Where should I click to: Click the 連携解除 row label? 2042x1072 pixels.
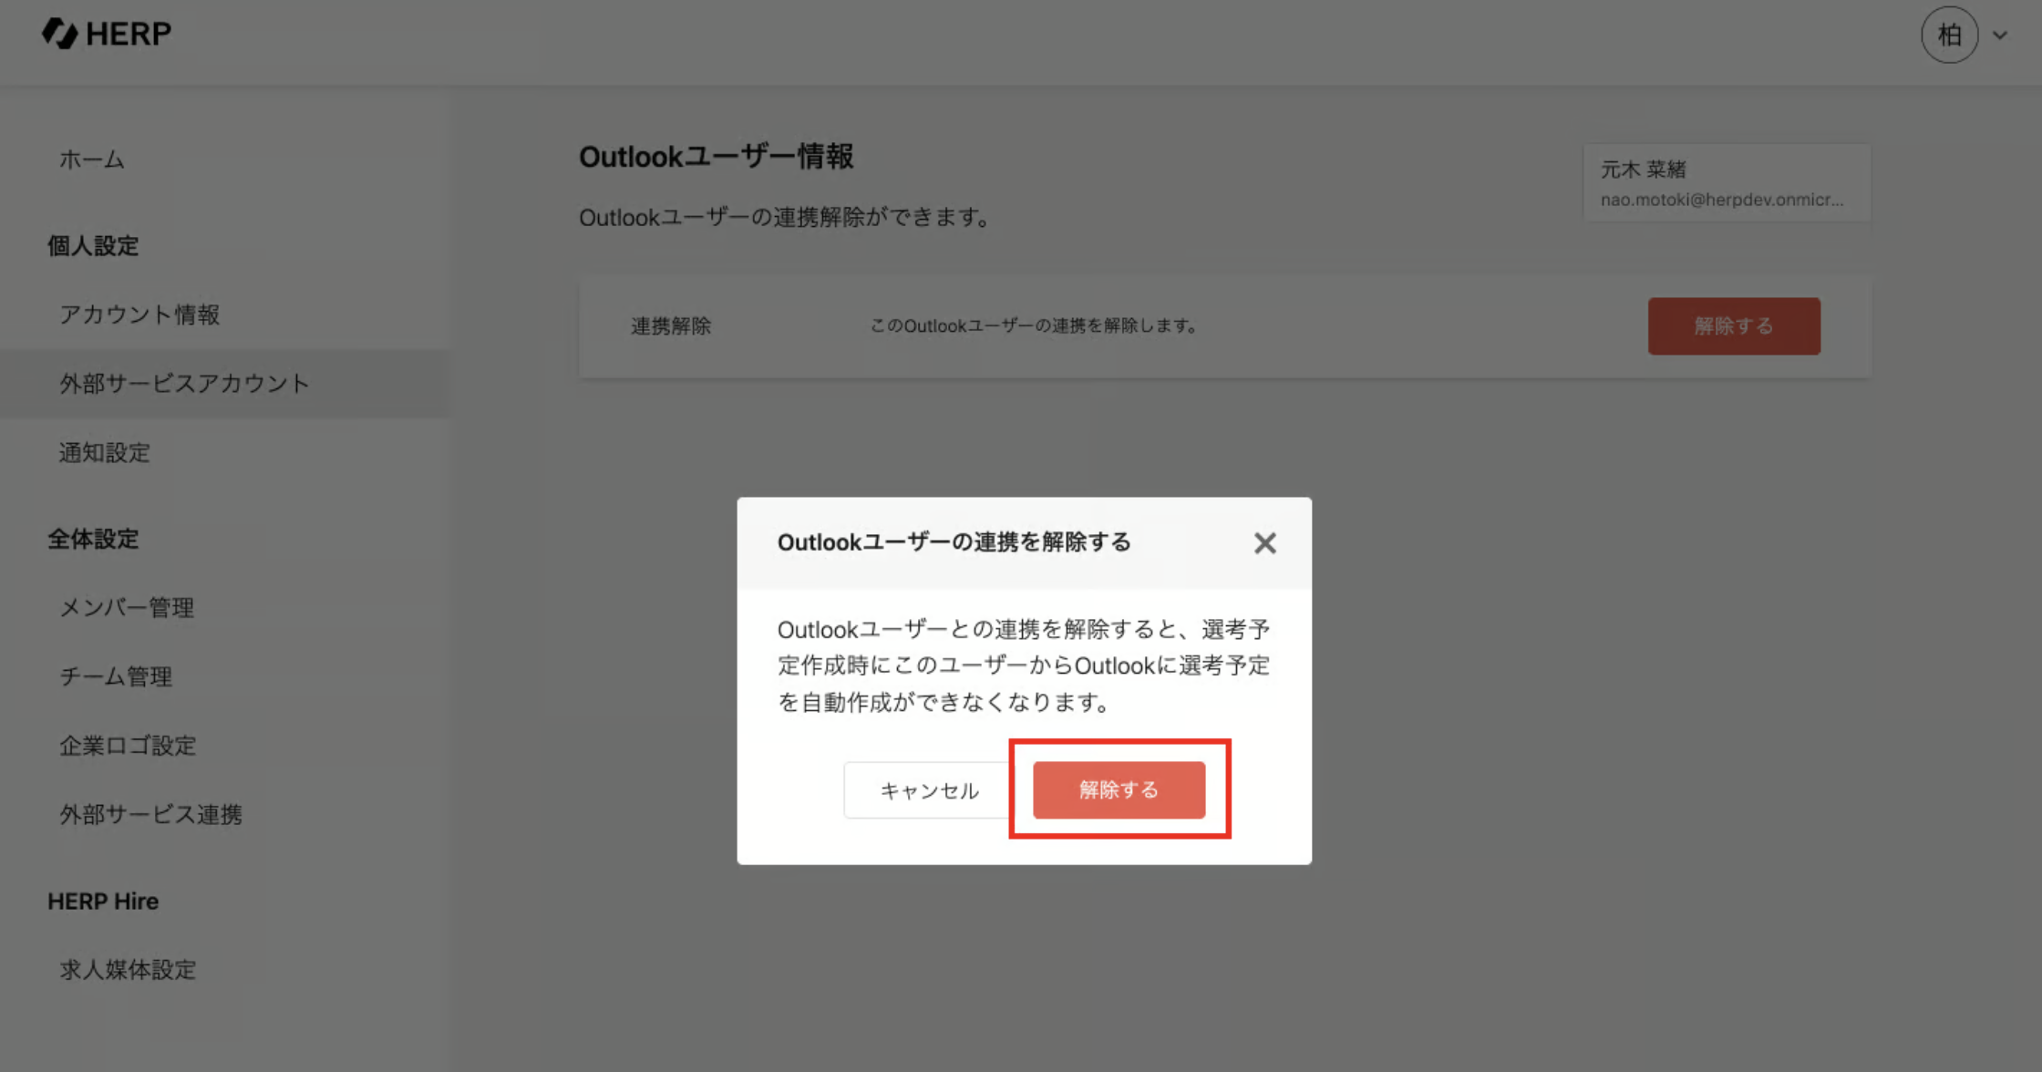click(x=671, y=326)
